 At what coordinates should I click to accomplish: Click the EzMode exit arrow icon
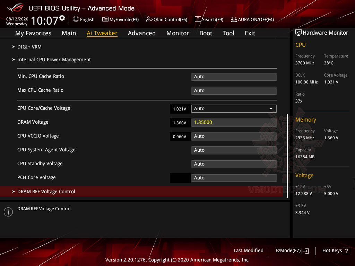[305, 251]
